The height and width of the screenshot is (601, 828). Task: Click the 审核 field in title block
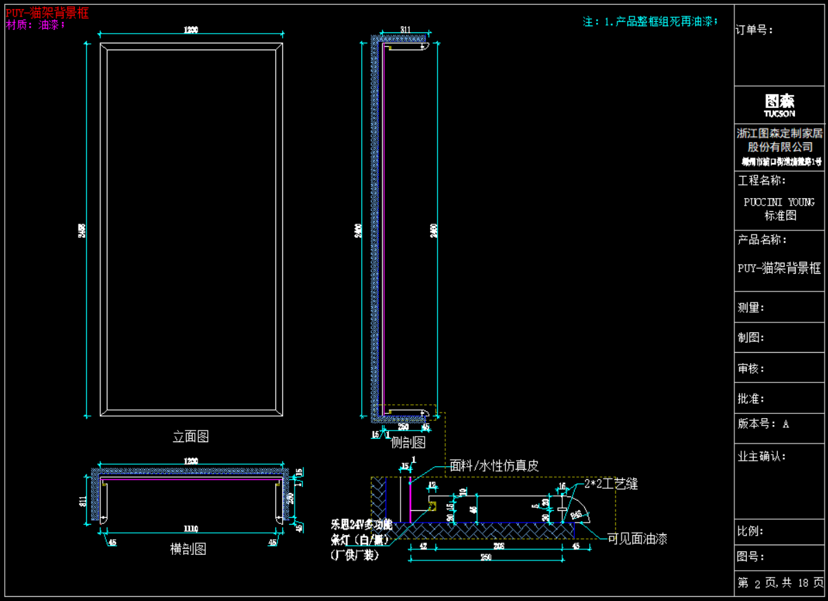[x=752, y=369]
